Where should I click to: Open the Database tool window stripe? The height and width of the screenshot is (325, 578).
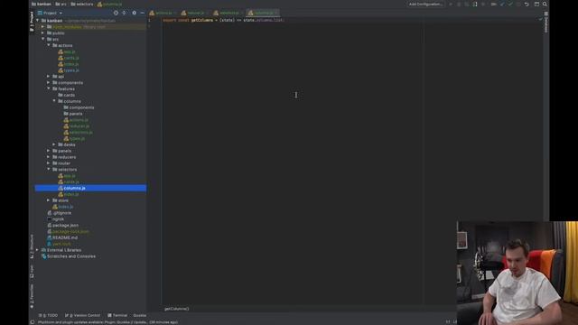click(x=545, y=22)
